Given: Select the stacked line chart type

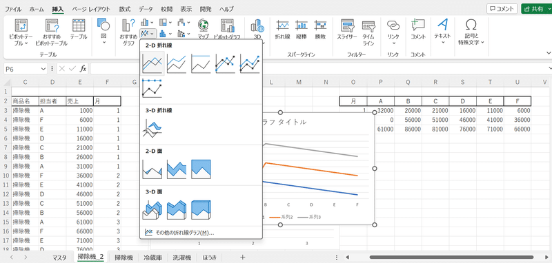Looking at the screenshot, I should (x=177, y=64).
